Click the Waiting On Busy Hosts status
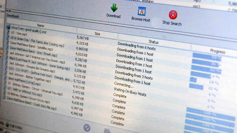This screenshot has height=133, width=237. [130, 92]
